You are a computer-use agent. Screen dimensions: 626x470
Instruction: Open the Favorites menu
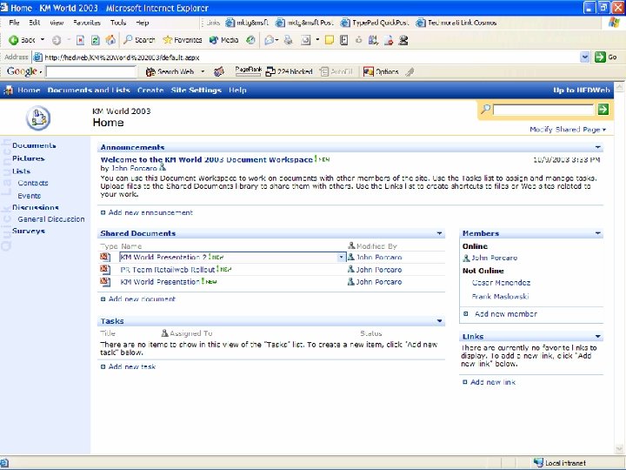click(87, 23)
